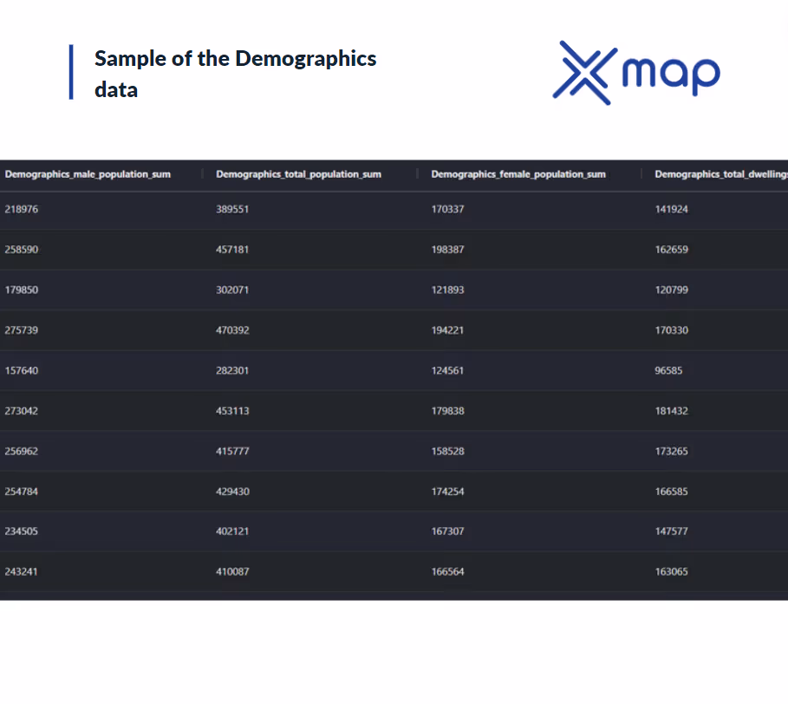Click female population cell 170337
The width and height of the screenshot is (788, 704).
448,210
